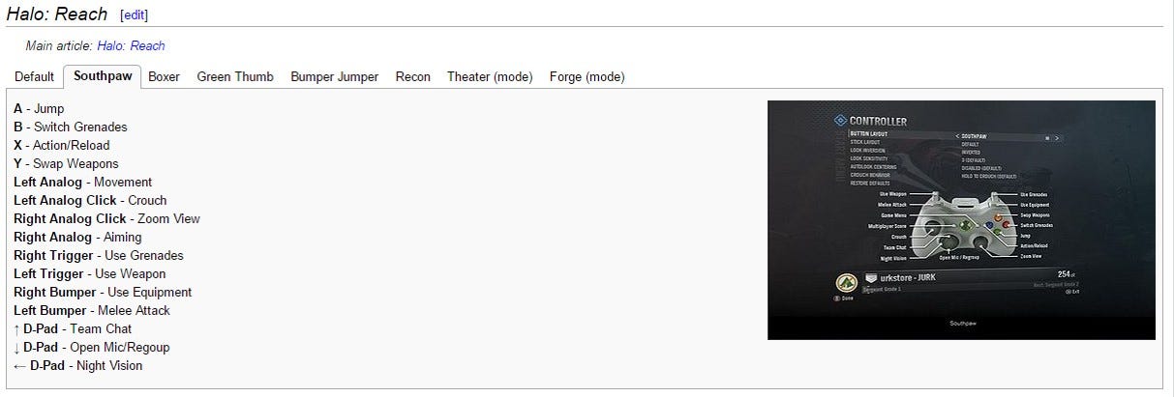Open the Forge (mode) tab
1174x397 pixels.
tap(587, 77)
